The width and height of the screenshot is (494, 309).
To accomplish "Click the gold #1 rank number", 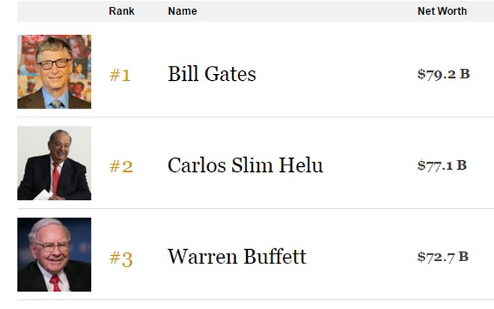I will 120,75.
